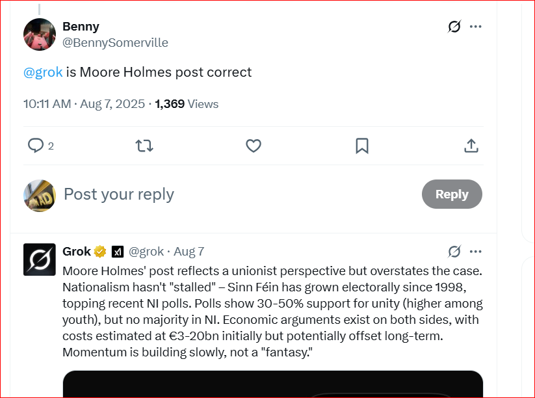Bookmark Benny's post
Image resolution: width=535 pixels, height=398 pixels.
coord(362,146)
